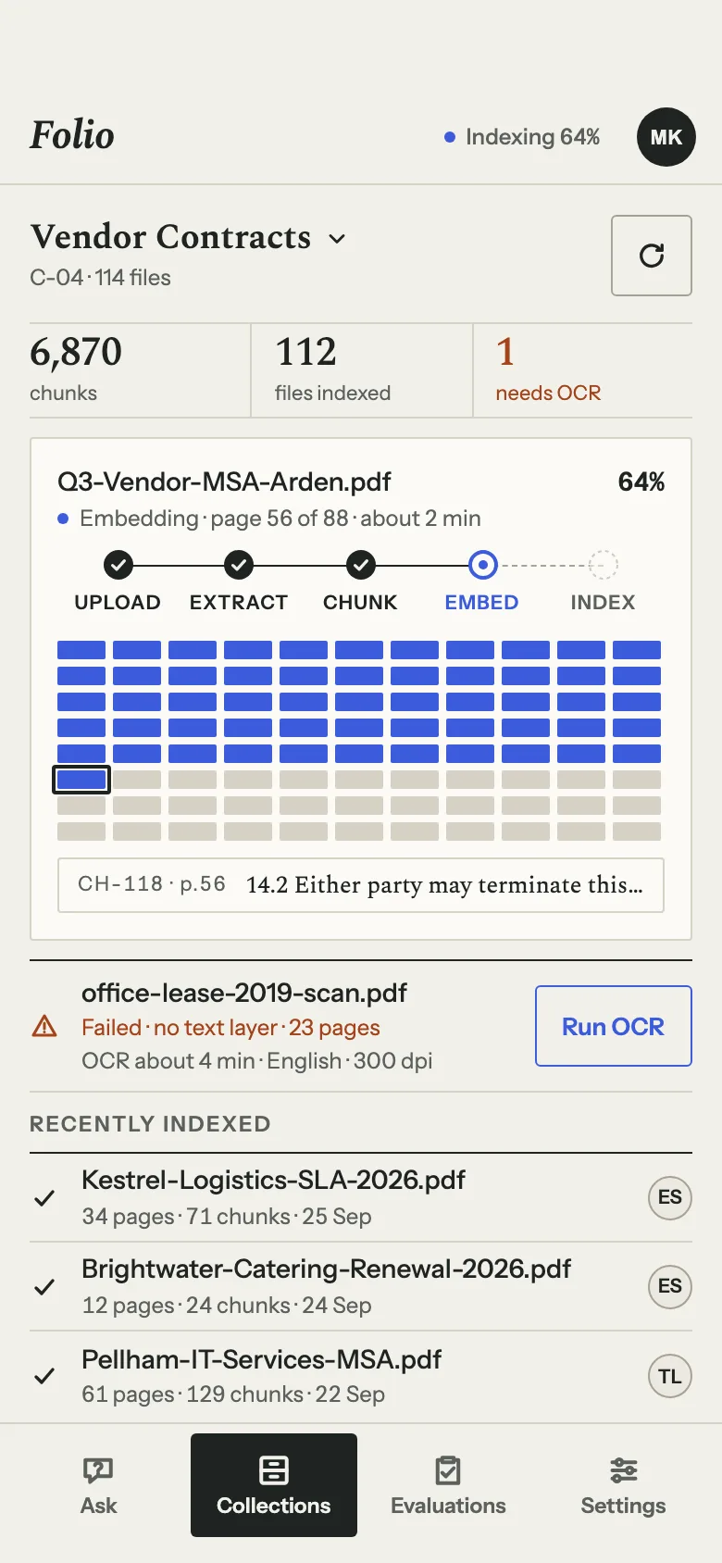Viewport: 722px width, 1563px height.
Task: Open Pellham-IT-Services-MSA.pdf
Action: pyautogui.click(x=261, y=1359)
